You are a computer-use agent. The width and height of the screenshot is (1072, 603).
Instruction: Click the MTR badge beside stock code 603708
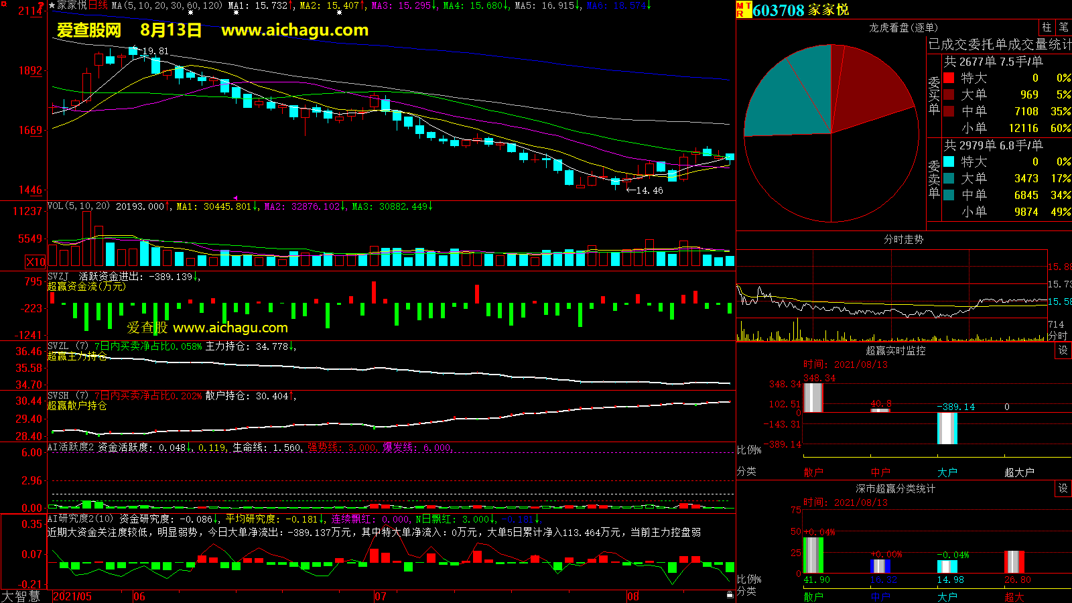(x=744, y=9)
